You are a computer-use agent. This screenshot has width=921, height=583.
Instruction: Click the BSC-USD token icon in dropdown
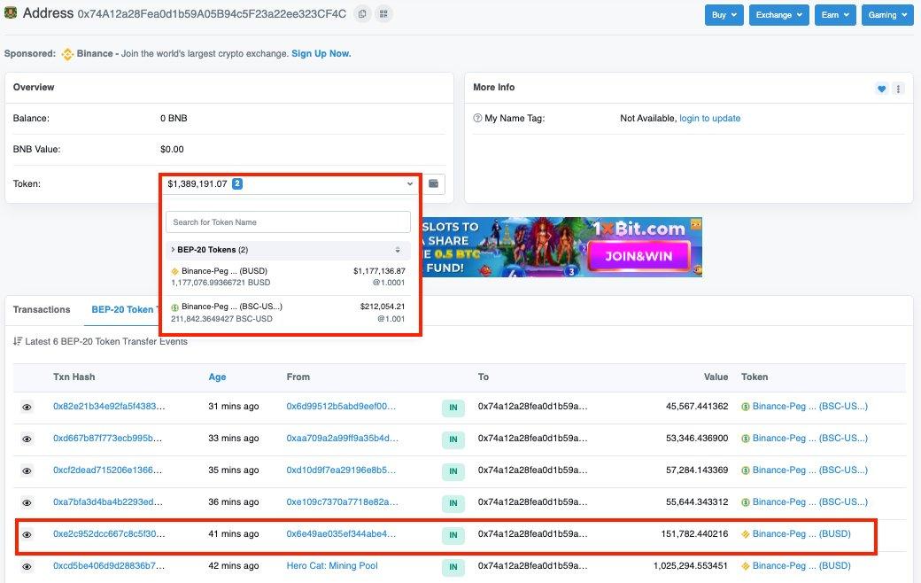(174, 307)
